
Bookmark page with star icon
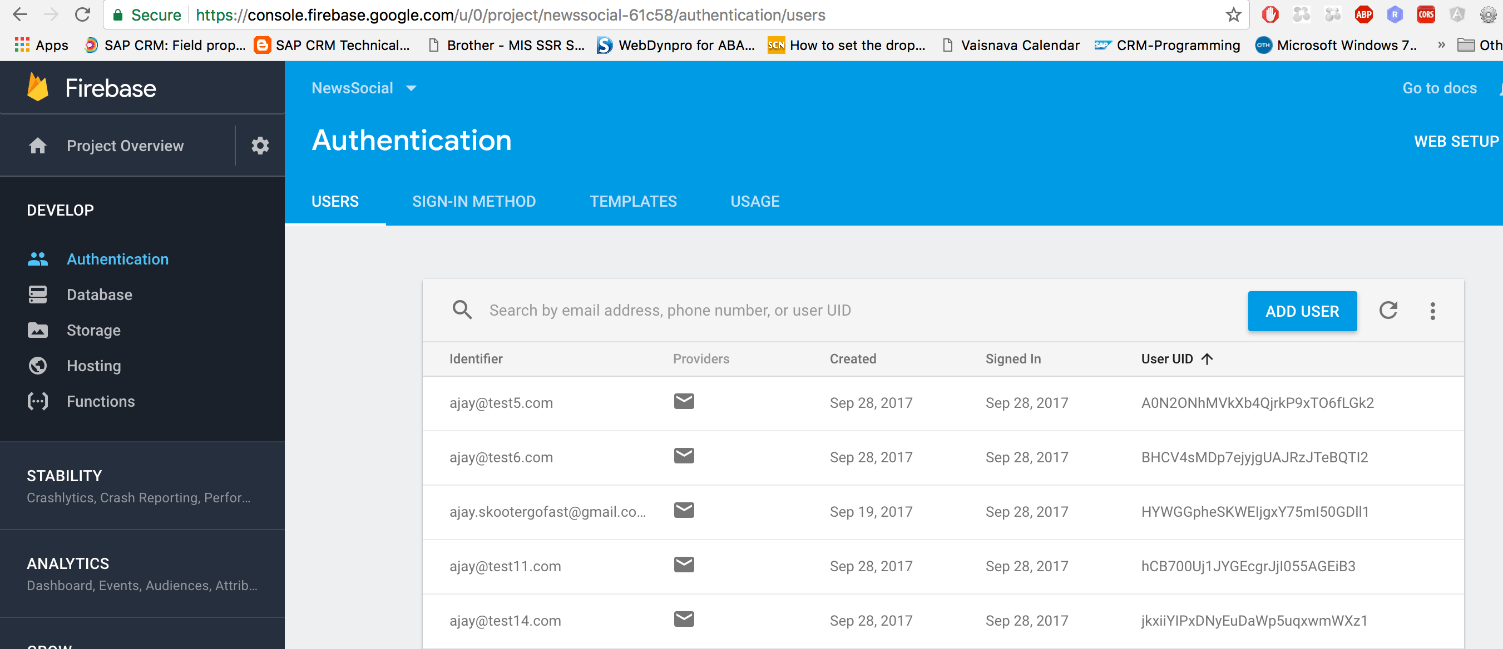tap(1233, 14)
